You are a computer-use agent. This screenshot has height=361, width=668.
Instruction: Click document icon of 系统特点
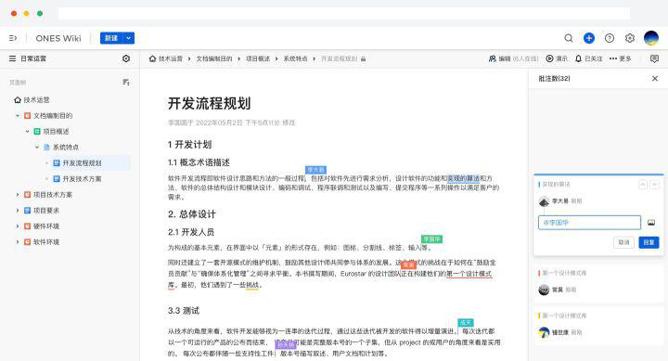click(x=47, y=147)
